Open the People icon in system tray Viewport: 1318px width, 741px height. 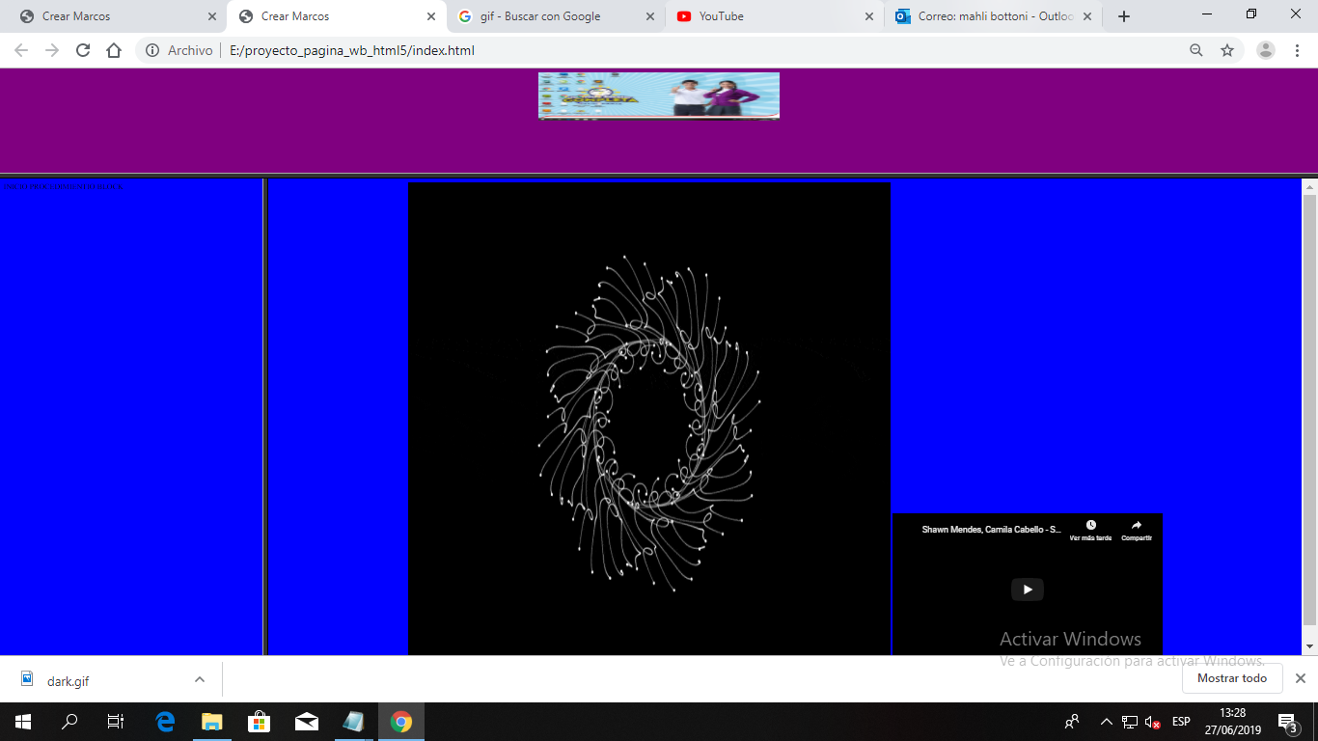click(x=1072, y=722)
